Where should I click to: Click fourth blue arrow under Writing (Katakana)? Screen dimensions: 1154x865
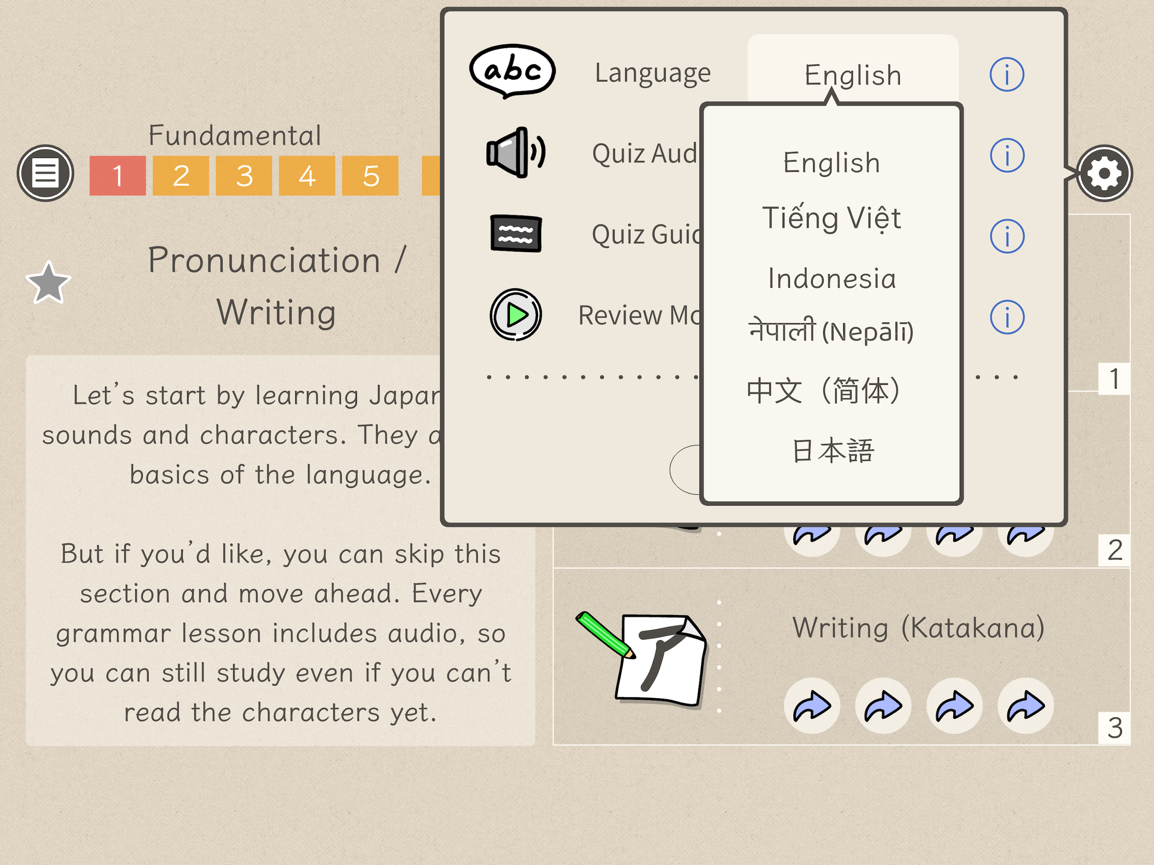coord(1026,706)
